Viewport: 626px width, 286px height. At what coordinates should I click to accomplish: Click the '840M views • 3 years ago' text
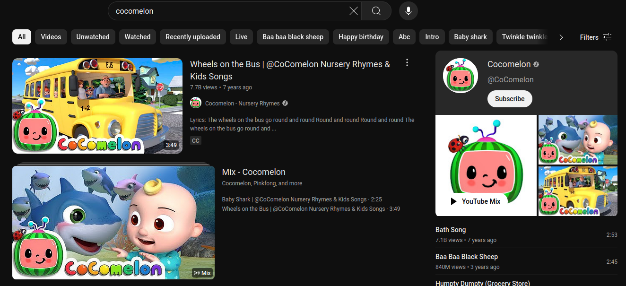click(x=467, y=267)
